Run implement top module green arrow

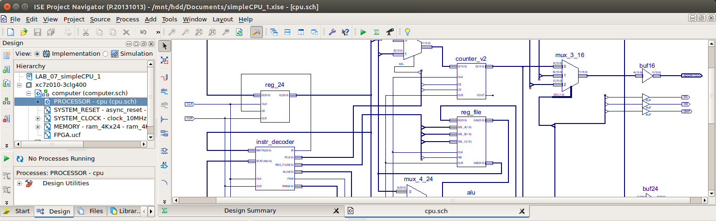363,32
